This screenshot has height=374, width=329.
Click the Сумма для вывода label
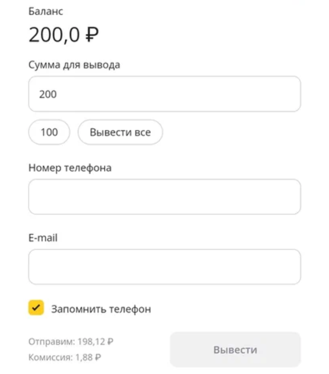74,65
